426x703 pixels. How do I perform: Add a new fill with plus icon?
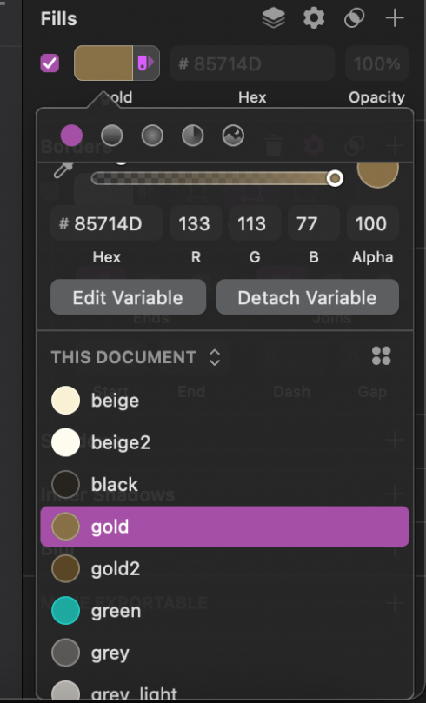pos(395,18)
